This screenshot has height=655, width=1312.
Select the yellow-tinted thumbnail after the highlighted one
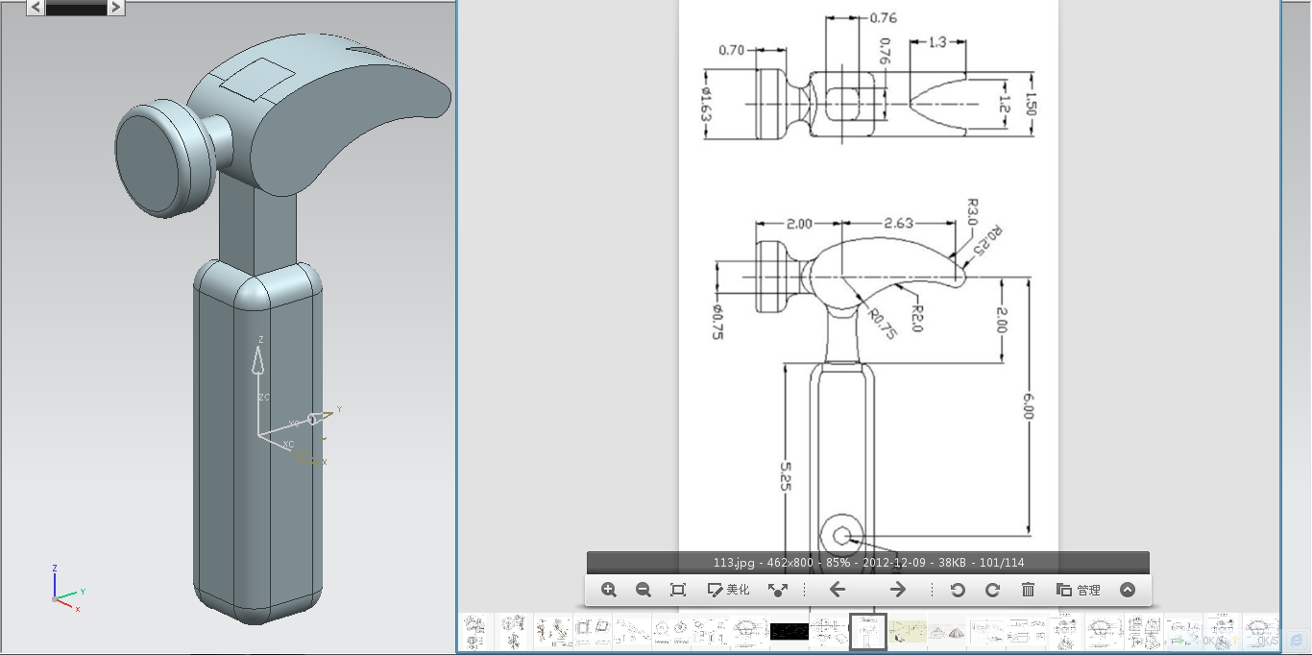tap(907, 631)
